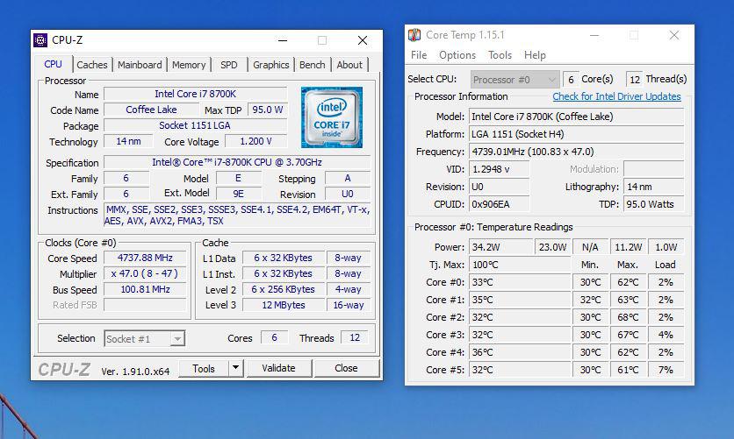This screenshot has width=734, height=439.
Task: Click Core #0 temperature 33°C
Action: (520, 282)
